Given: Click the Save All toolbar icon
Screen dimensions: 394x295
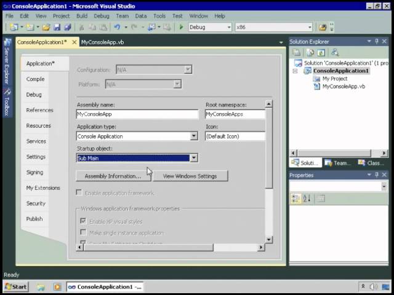Looking at the screenshot, I should [68, 27].
